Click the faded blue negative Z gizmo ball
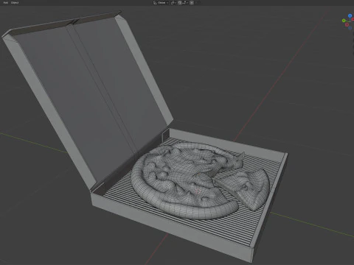 (350, 28)
